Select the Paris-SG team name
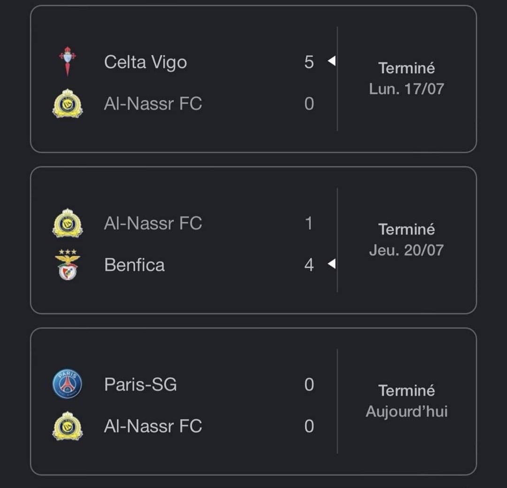Screen dimensions: 507x488 coord(140,385)
